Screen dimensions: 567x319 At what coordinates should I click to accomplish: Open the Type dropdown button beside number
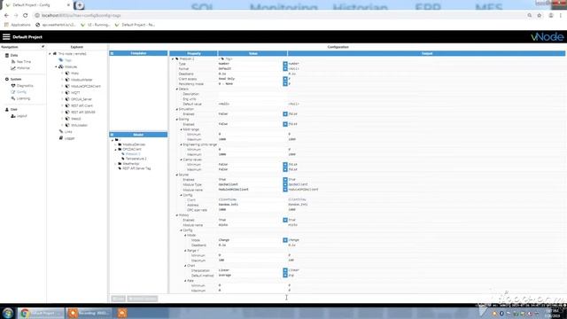tap(285, 64)
